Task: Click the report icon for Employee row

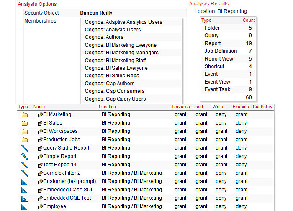Action: click(24, 207)
